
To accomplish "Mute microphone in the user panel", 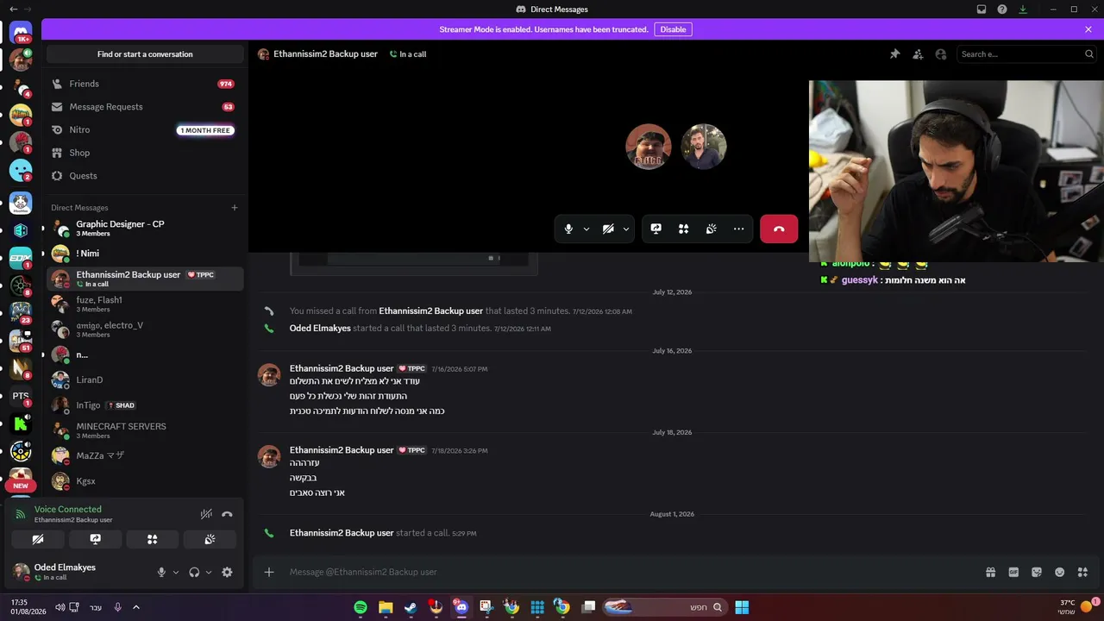I will click(x=160, y=572).
